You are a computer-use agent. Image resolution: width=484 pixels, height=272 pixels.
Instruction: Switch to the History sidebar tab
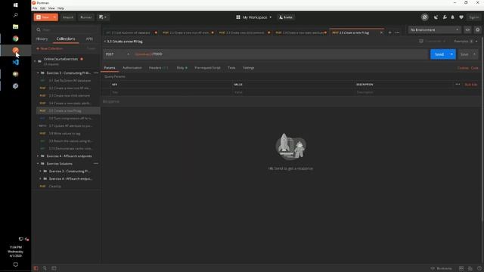click(42, 39)
